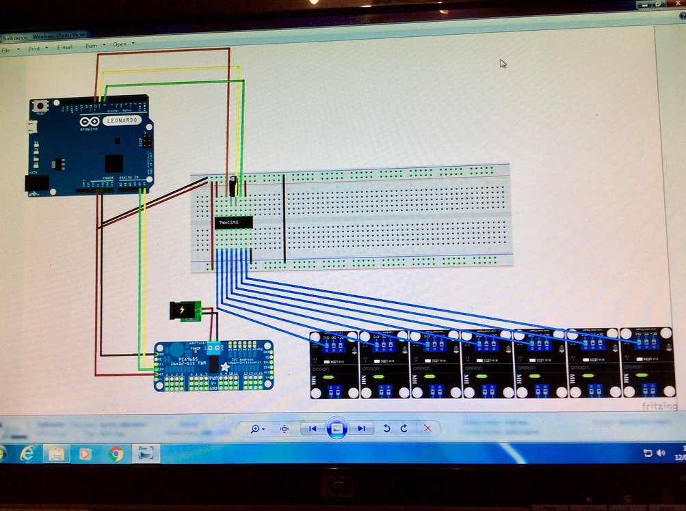Select the Photo Viewer taskbar button
This screenshot has height=511, width=686.
pos(146,453)
